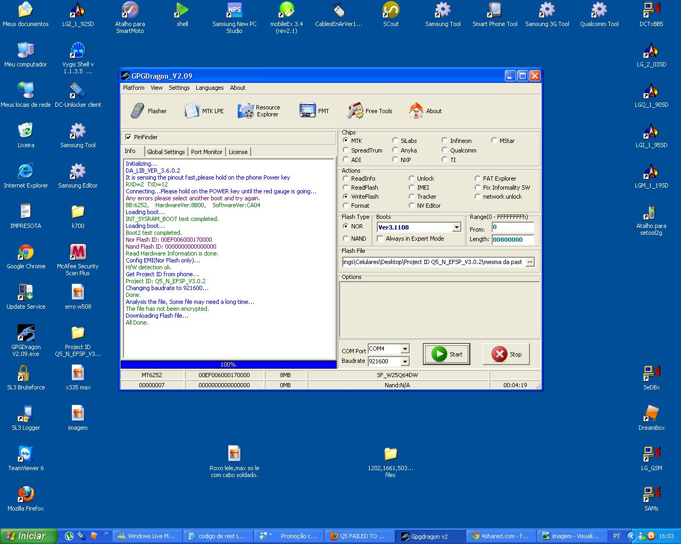Select the TeamViewer 6 desktop icon
681x544 pixels.
[x=26, y=458]
